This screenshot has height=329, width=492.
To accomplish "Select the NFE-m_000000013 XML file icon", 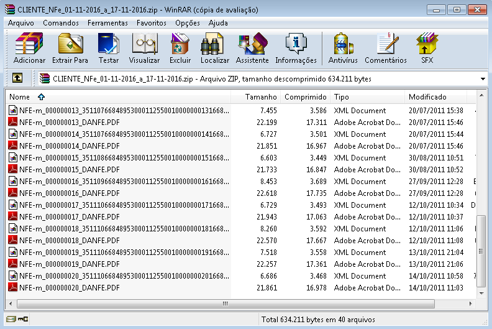I will pos(13,110).
